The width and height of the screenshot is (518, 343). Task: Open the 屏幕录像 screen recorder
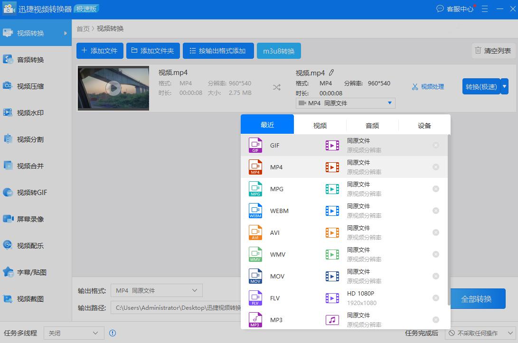coord(30,219)
